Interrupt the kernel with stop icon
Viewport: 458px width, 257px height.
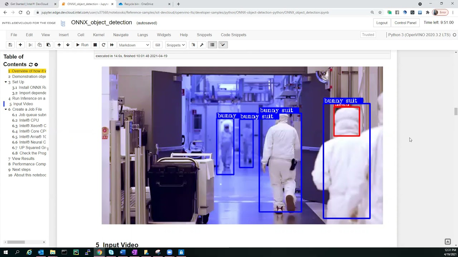(95, 45)
